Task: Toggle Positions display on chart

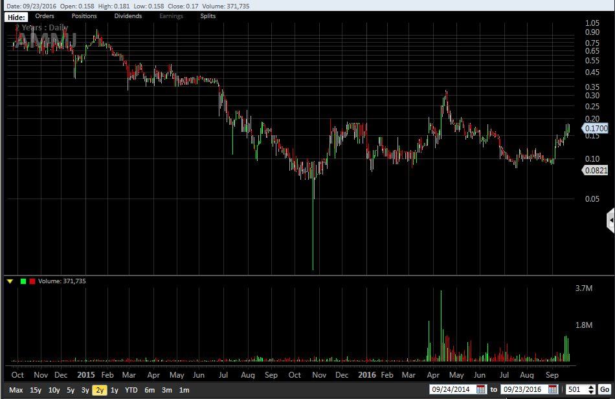Action: 84,16
